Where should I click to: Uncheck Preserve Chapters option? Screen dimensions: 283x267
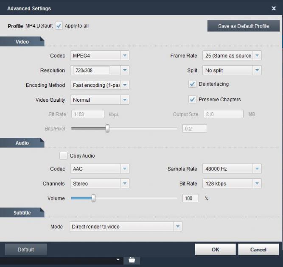click(x=192, y=100)
